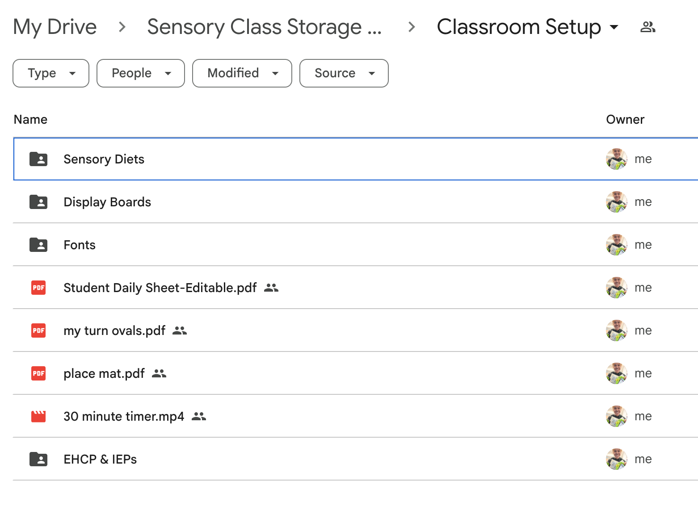Click the shared-folder people icon next to Classroom Setup

pos(648,27)
